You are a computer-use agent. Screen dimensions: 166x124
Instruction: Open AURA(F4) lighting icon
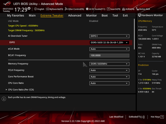coord(123,9)
